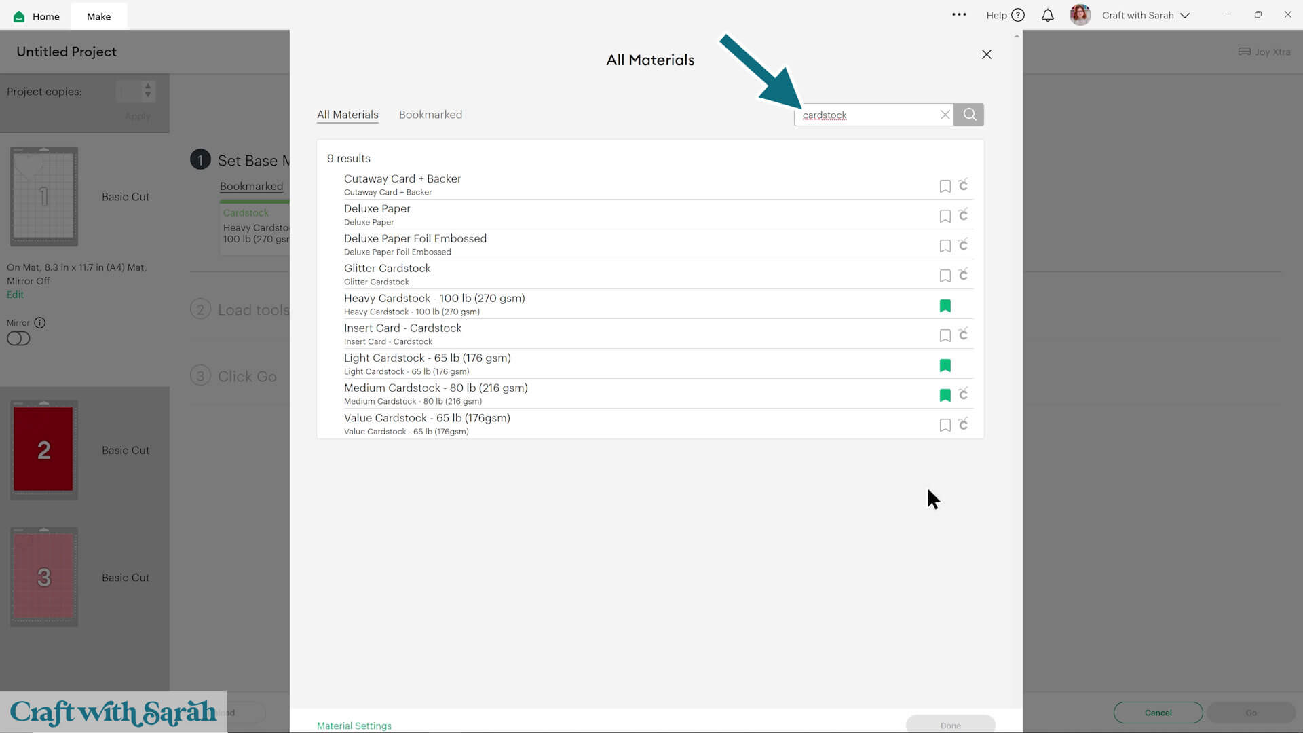Increase project copies with up arrow

coord(148,86)
